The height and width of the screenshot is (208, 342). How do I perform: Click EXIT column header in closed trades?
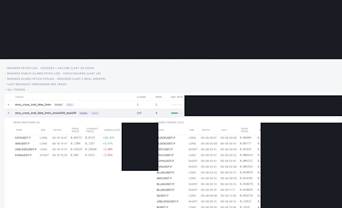pyautogui.click(x=224, y=130)
